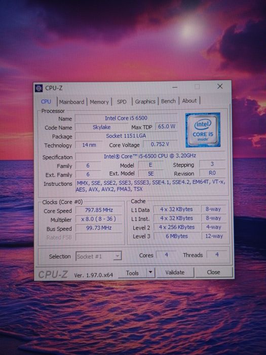
Task: Click the Intel Core i5 logo image
Action: [203, 130]
